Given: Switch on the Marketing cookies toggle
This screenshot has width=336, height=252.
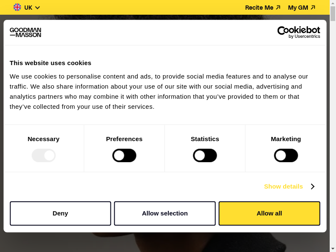Looking at the screenshot, I should pyautogui.click(x=286, y=155).
